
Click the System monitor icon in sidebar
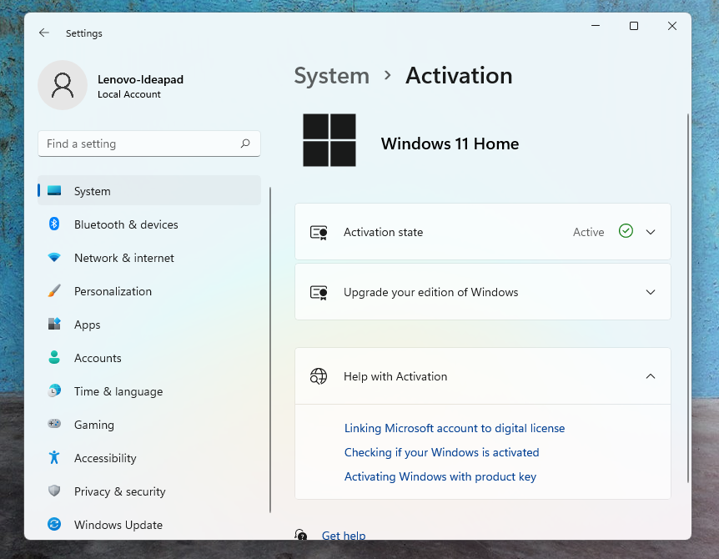pyautogui.click(x=54, y=191)
